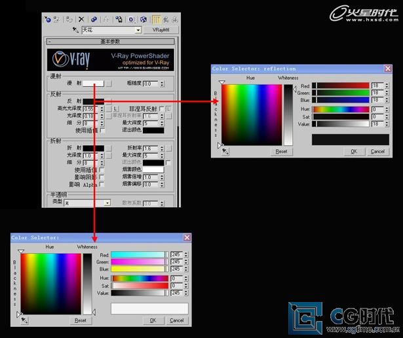Toggle the L lock button beside 高光光泽度
403x338 pixels.
click(115, 109)
